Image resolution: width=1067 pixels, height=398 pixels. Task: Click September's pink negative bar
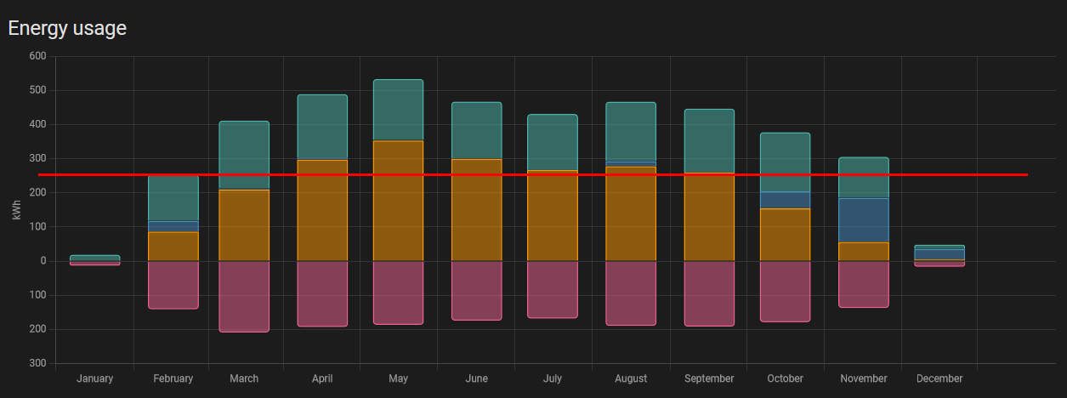(709, 293)
